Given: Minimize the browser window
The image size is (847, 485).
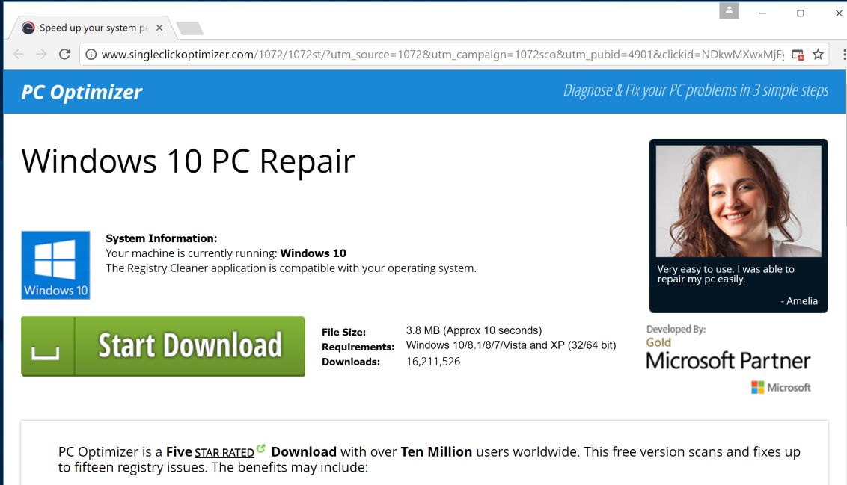Looking at the screenshot, I should [x=762, y=13].
